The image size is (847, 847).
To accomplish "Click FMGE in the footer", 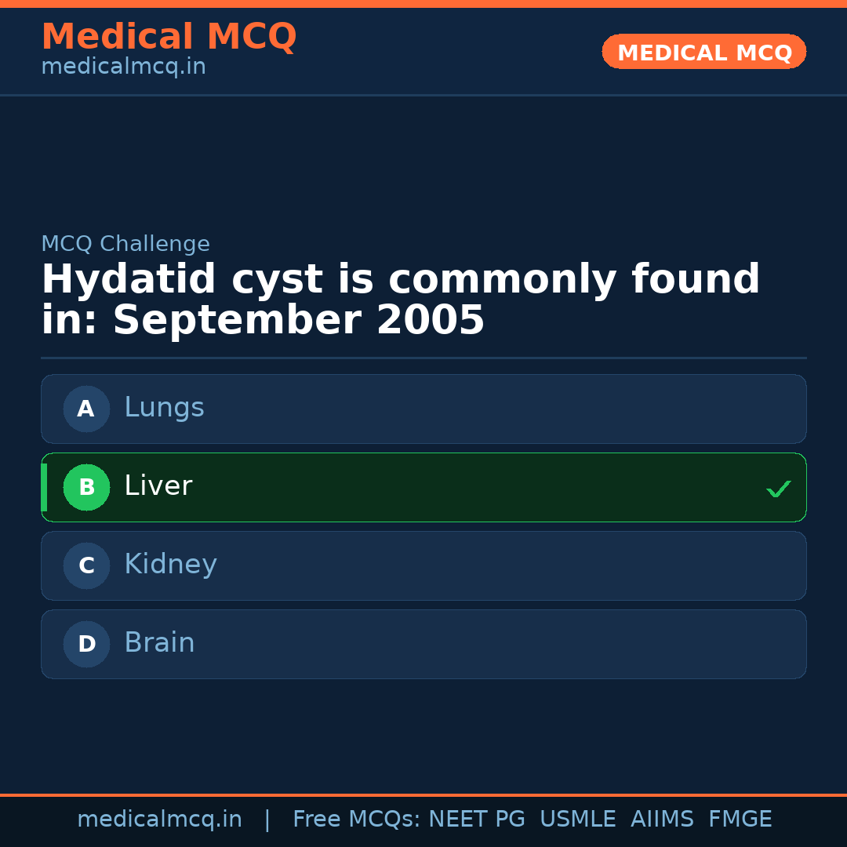I will pyautogui.click(x=740, y=820).
